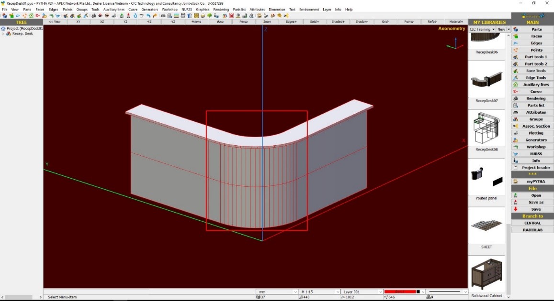Open the CIC Training library dropdown
The width and height of the screenshot is (554, 301).
coord(482,30)
